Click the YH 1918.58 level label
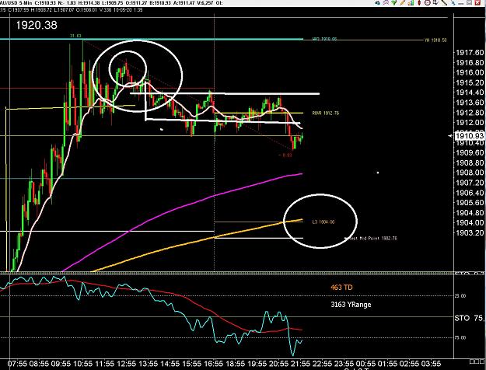The image size is (486, 370). [435, 40]
